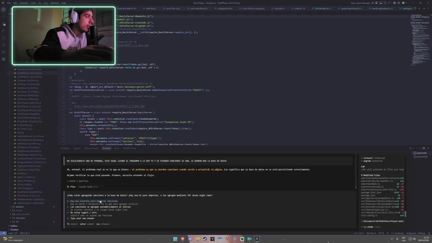Expand the Outline section
Image resolution: width=432 pixels, height=243 pixels.
point(13,226)
